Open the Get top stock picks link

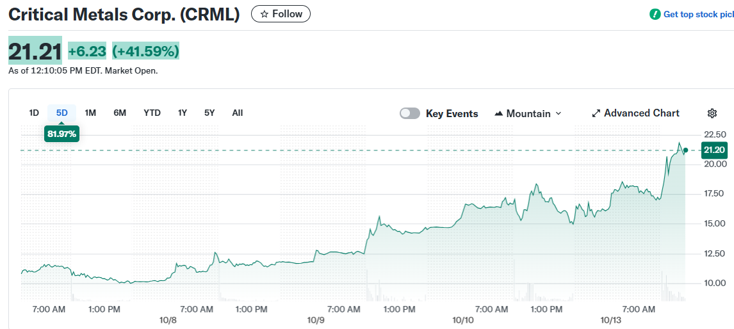tap(697, 14)
